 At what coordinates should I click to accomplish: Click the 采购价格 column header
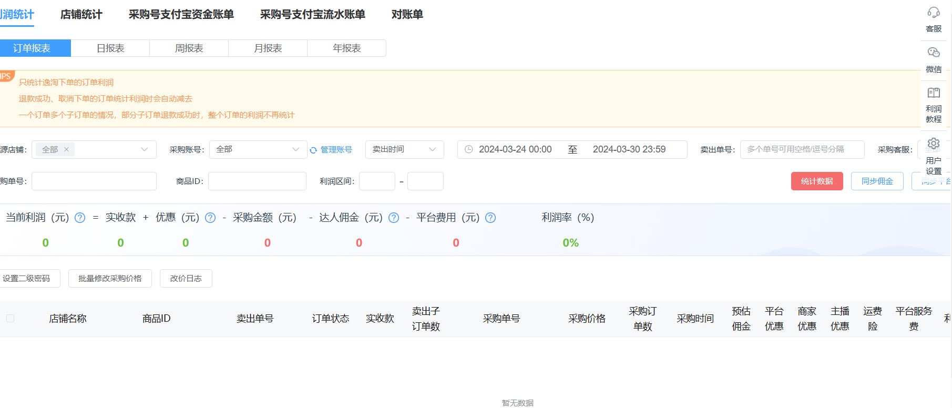pyautogui.click(x=587, y=319)
